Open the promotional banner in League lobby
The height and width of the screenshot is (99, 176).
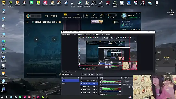[97, 21]
